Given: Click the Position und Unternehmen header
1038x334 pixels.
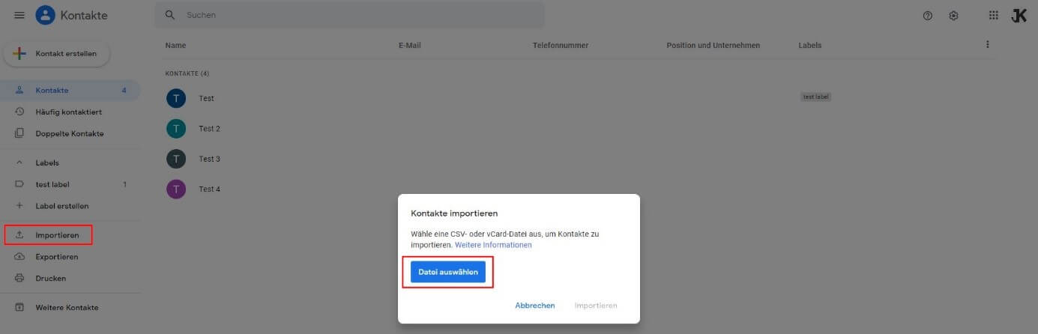Looking at the screenshot, I should pos(713,46).
